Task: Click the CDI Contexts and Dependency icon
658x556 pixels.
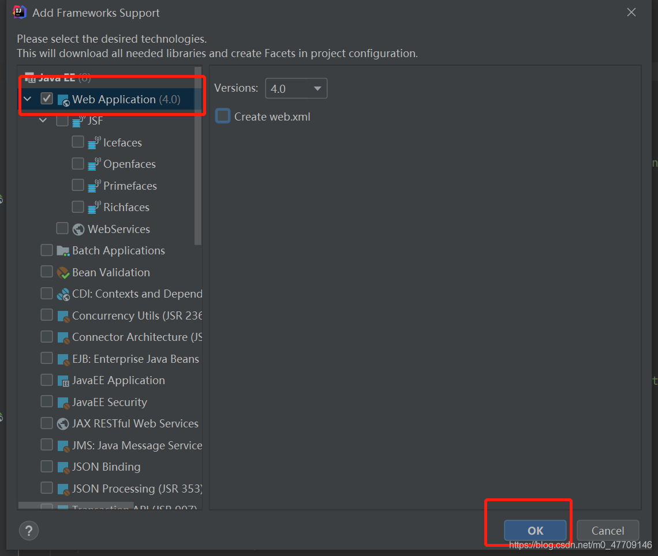Action: pos(63,294)
